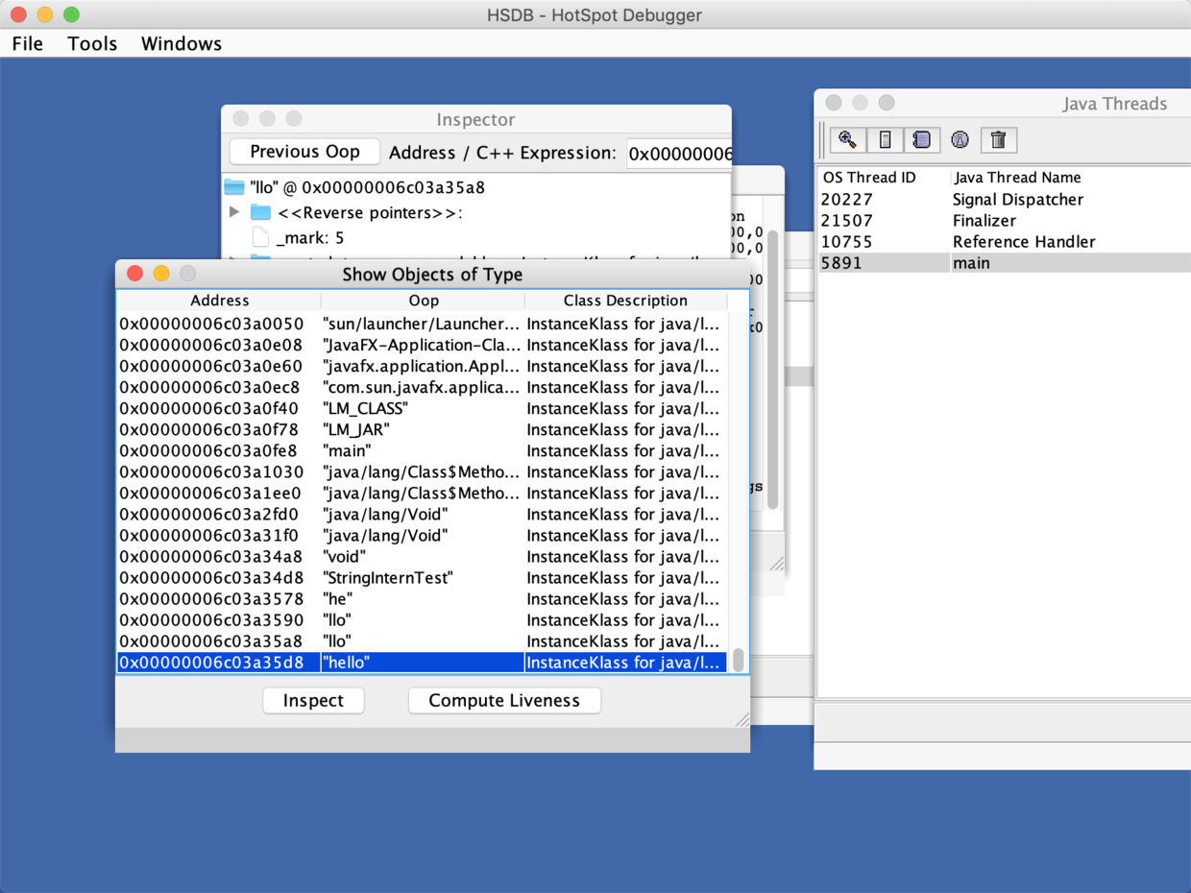The height and width of the screenshot is (893, 1191).
Task: Click the trash can icon in Java Threads toolbar
Action: tap(998, 140)
